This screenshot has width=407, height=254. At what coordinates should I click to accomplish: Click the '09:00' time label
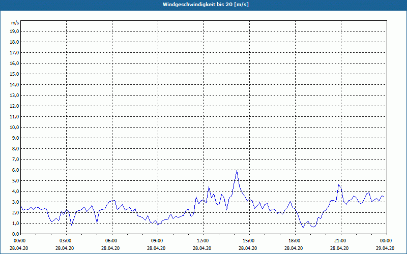158,241
